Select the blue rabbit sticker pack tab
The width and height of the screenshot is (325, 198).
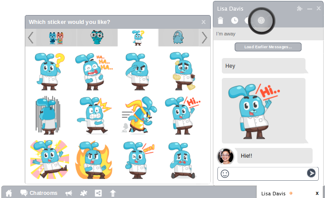[x=138, y=38]
